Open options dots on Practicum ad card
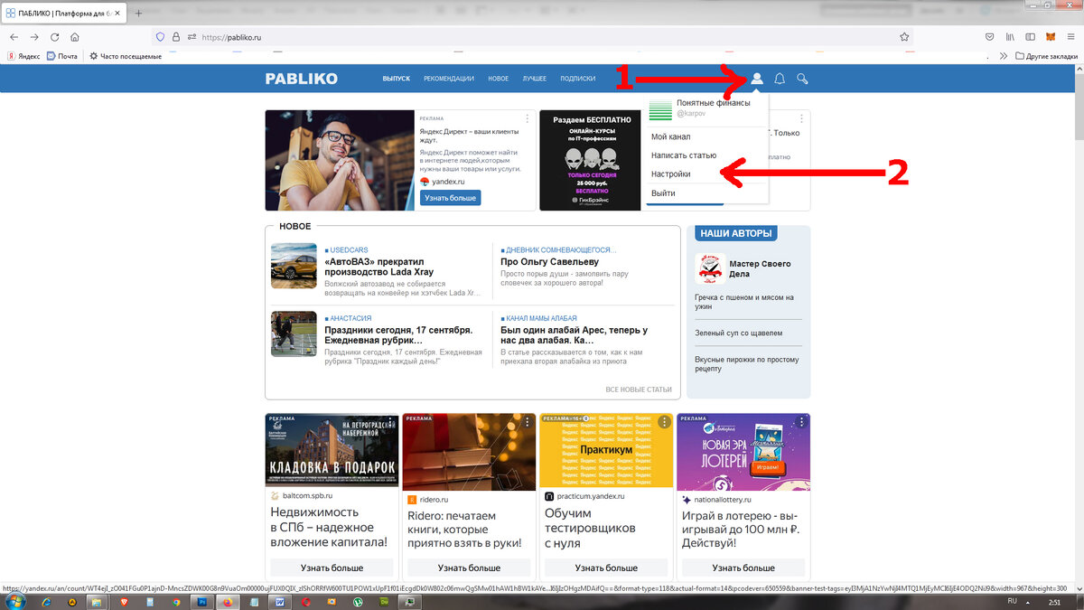The image size is (1084, 610). click(x=665, y=421)
